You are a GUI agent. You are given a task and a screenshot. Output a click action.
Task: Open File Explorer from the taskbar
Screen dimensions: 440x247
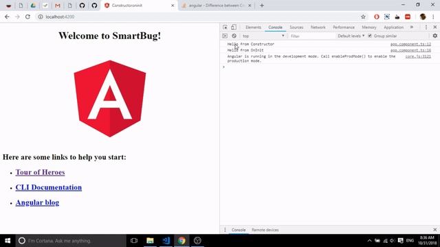[150, 241]
